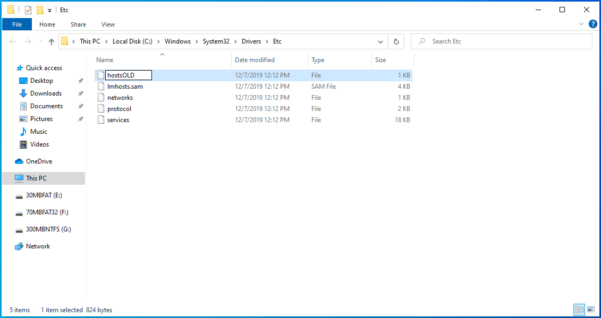Click the pin icon next to Documents
The height and width of the screenshot is (318, 601).
click(80, 106)
